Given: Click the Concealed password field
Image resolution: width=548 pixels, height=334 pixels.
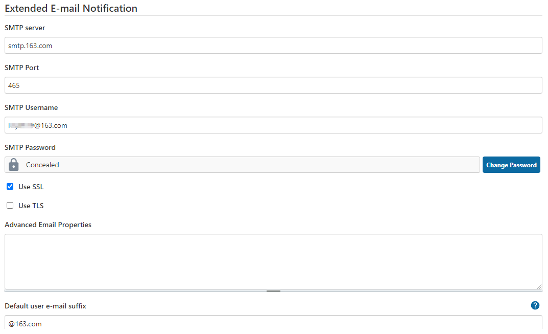Looking at the screenshot, I should point(250,165).
